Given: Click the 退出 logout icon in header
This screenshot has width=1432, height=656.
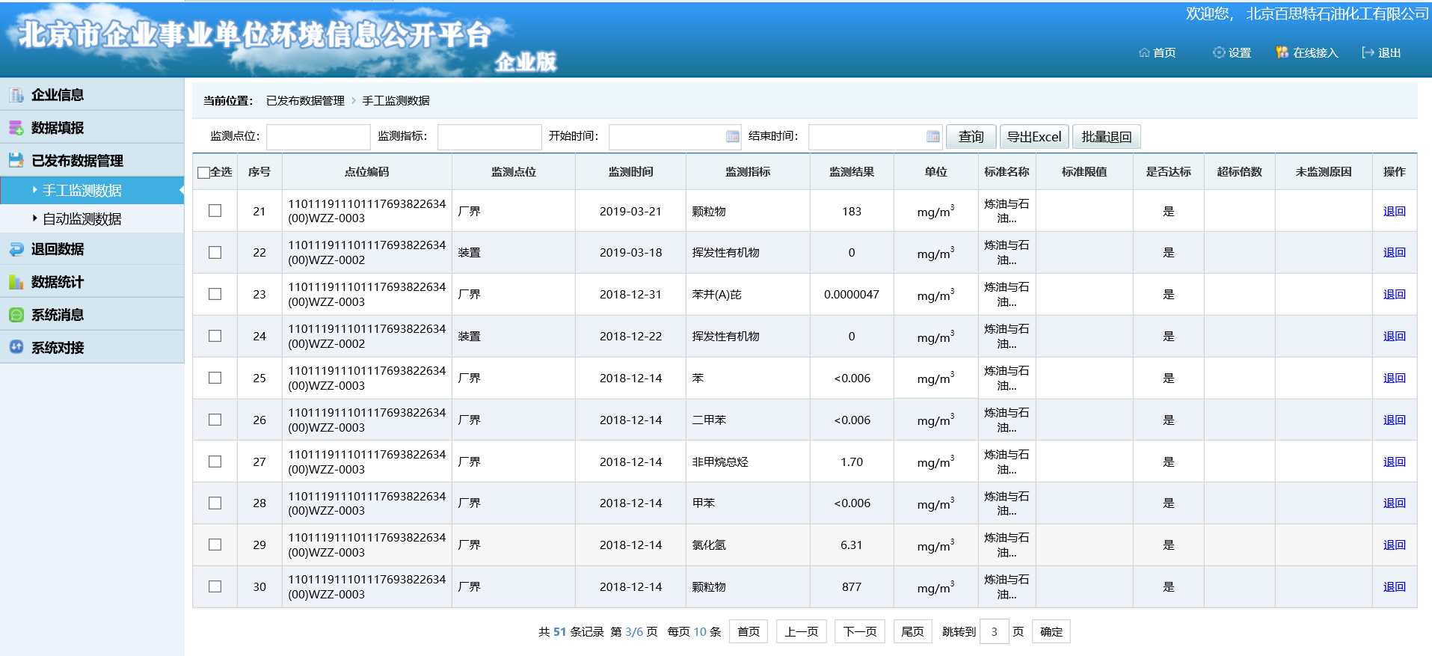Looking at the screenshot, I should click(x=1368, y=52).
